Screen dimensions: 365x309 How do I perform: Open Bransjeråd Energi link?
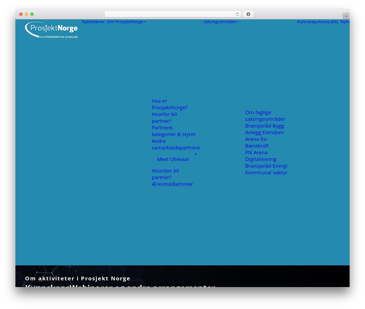(266, 166)
